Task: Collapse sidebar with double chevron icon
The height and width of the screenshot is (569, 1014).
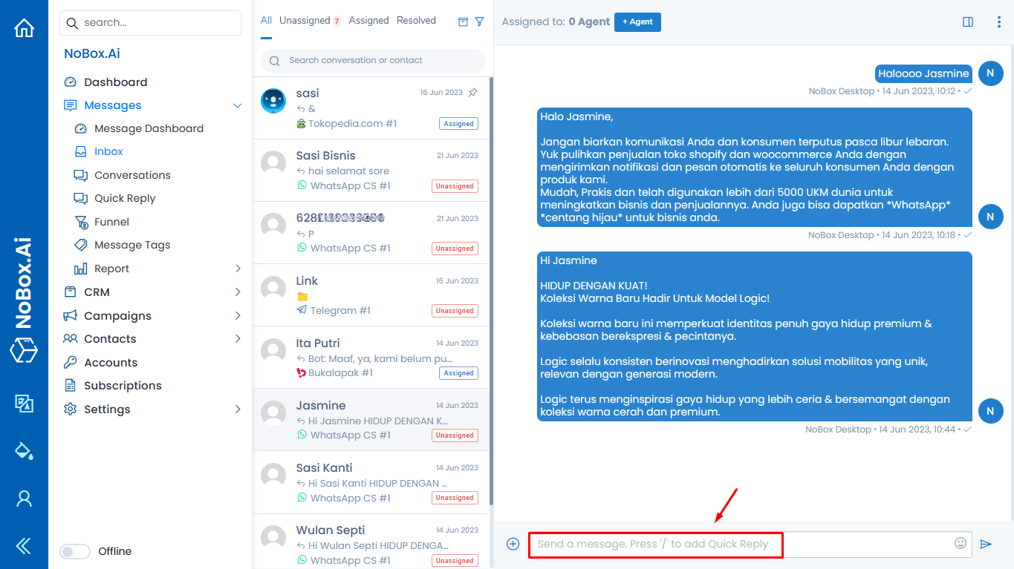Action: pyautogui.click(x=24, y=546)
